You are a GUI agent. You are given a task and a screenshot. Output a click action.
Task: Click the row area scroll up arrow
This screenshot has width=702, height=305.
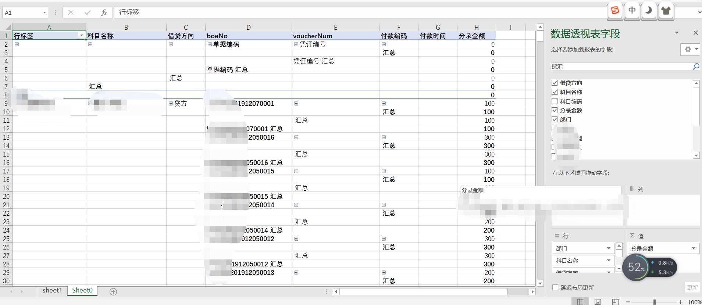click(619, 246)
